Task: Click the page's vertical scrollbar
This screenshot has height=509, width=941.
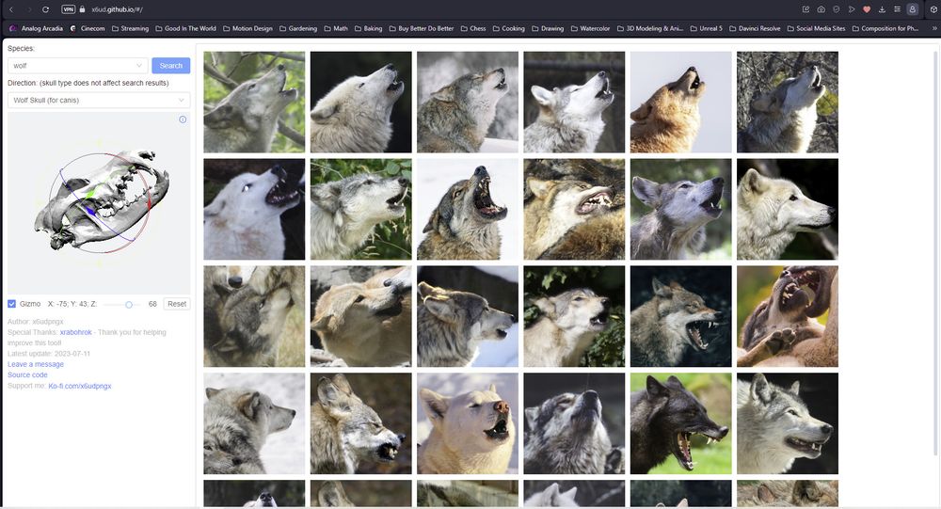Action: point(935,252)
